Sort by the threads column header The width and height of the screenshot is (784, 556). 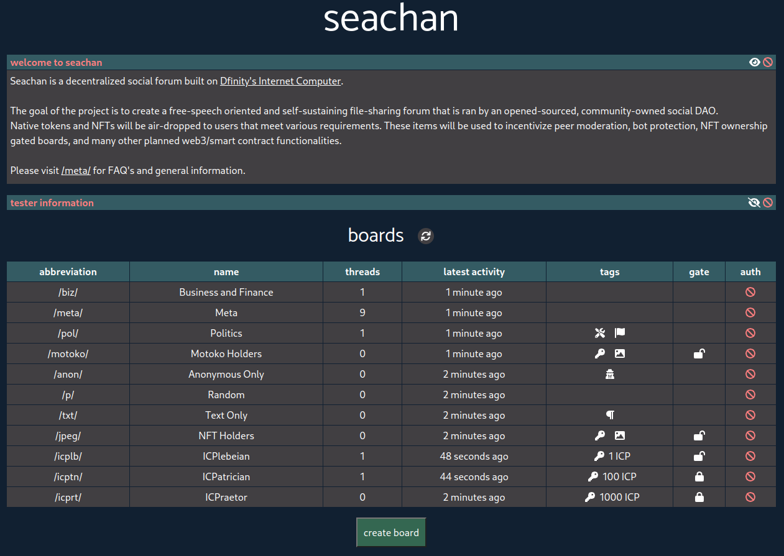362,271
